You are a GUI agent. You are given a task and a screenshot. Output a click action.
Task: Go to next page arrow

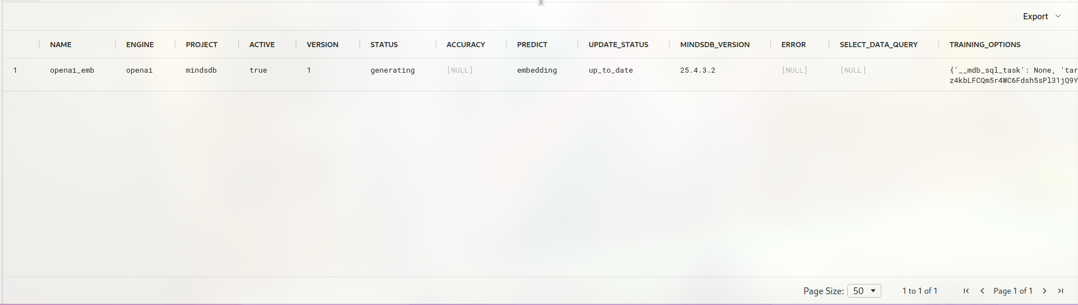click(x=1044, y=291)
